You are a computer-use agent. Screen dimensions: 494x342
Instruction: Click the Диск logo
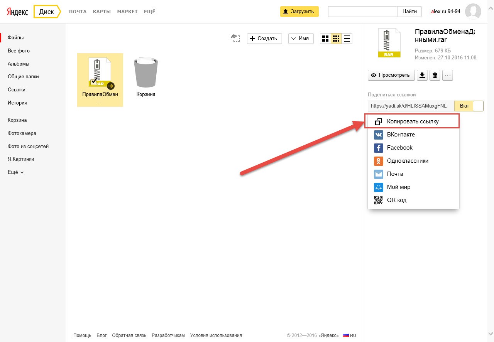47,12
